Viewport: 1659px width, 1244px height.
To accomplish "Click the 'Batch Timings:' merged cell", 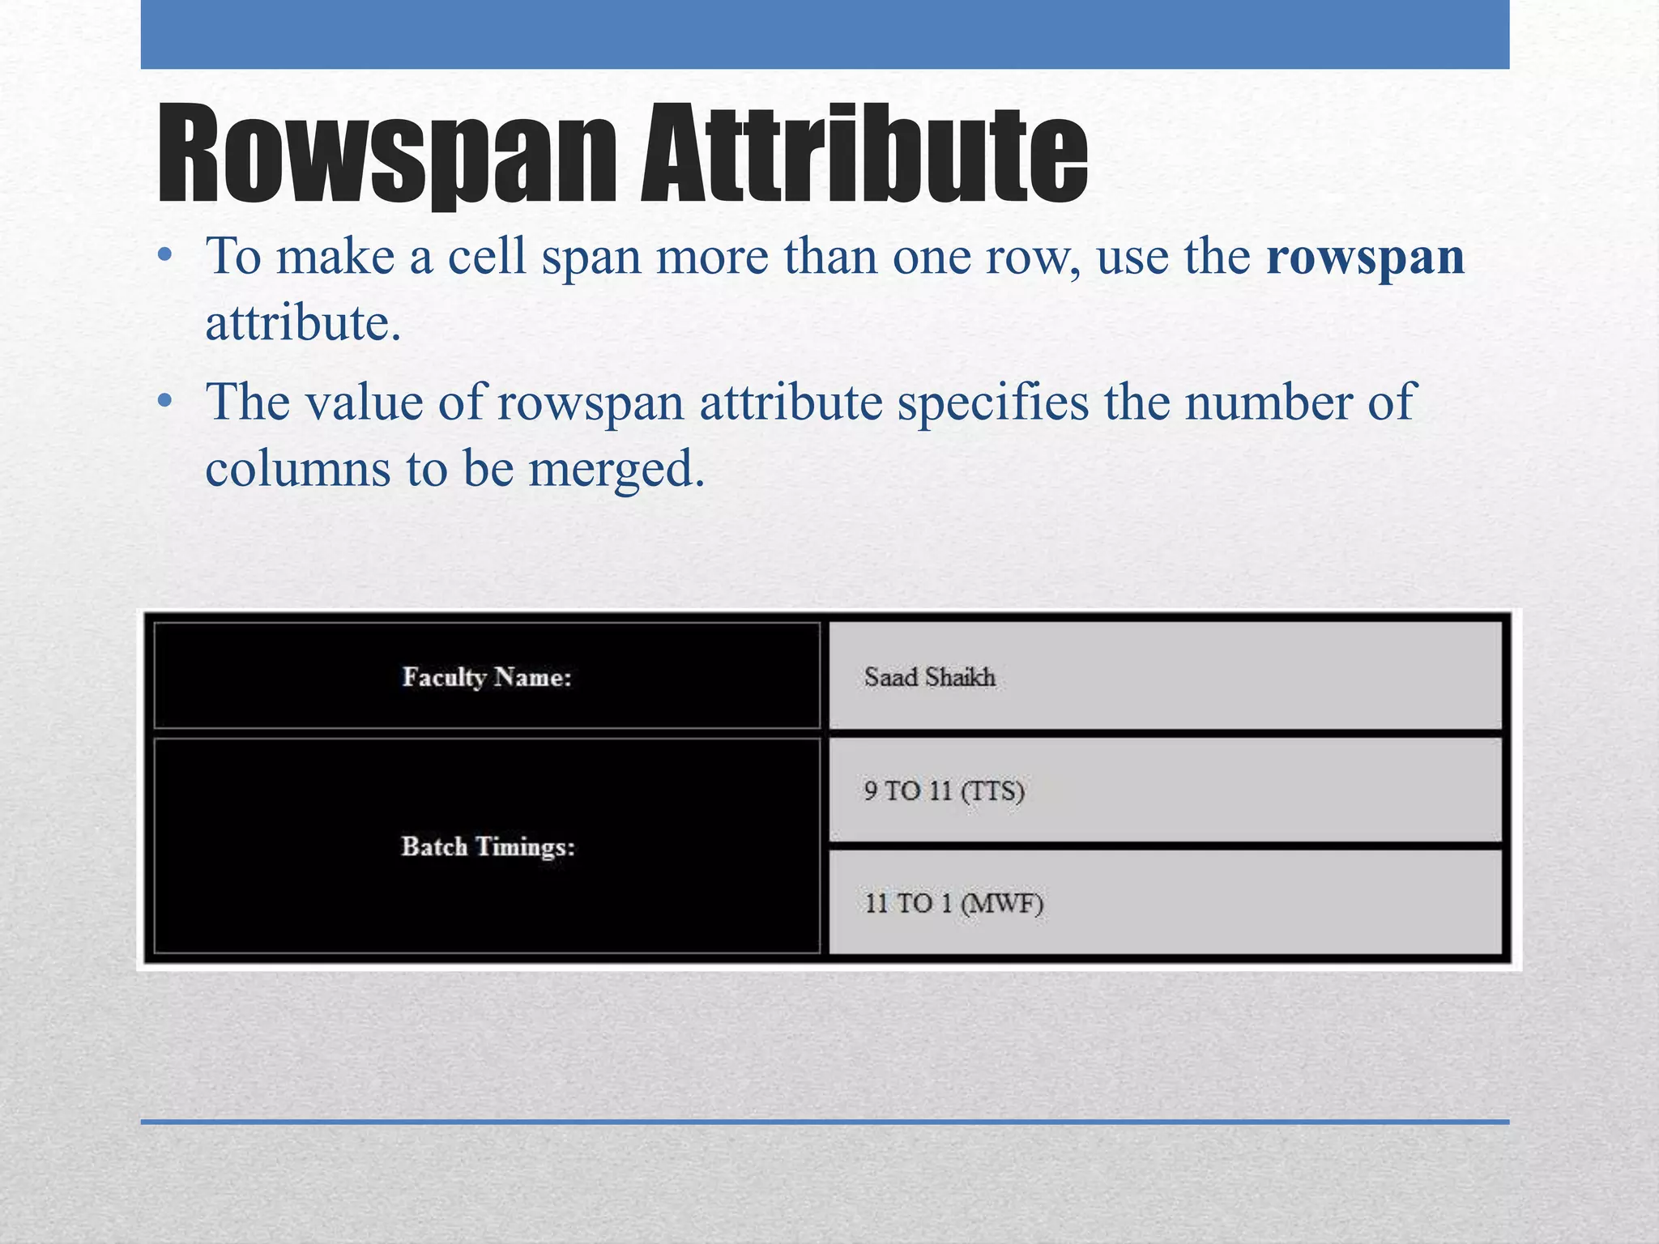I will [x=487, y=846].
